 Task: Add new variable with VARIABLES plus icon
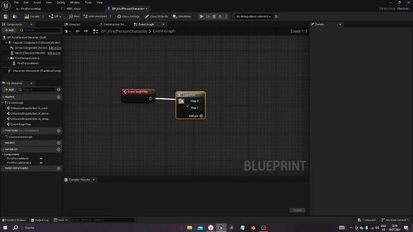(59, 150)
